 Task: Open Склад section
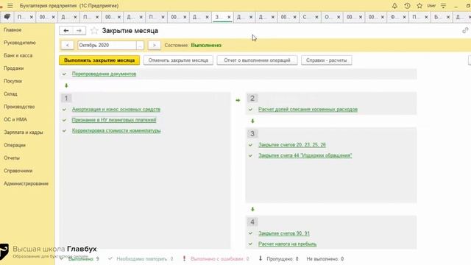[10, 94]
